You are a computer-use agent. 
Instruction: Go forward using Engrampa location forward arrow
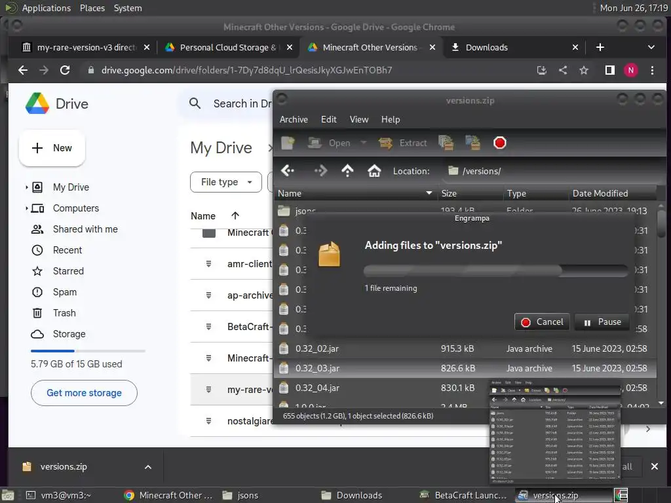click(320, 171)
